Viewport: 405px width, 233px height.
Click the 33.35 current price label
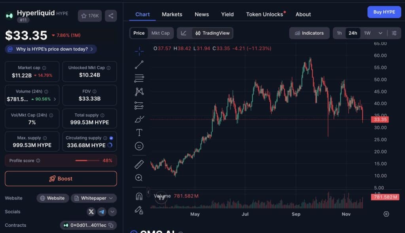380,120
